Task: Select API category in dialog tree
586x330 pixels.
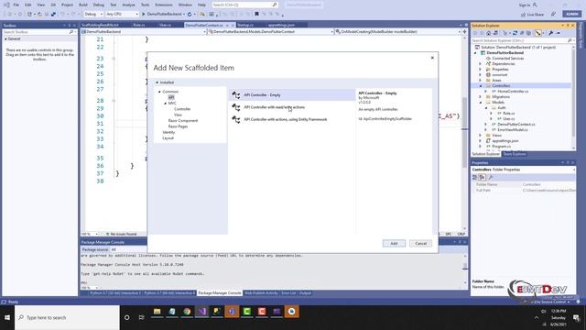Action: (x=171, y=97)
